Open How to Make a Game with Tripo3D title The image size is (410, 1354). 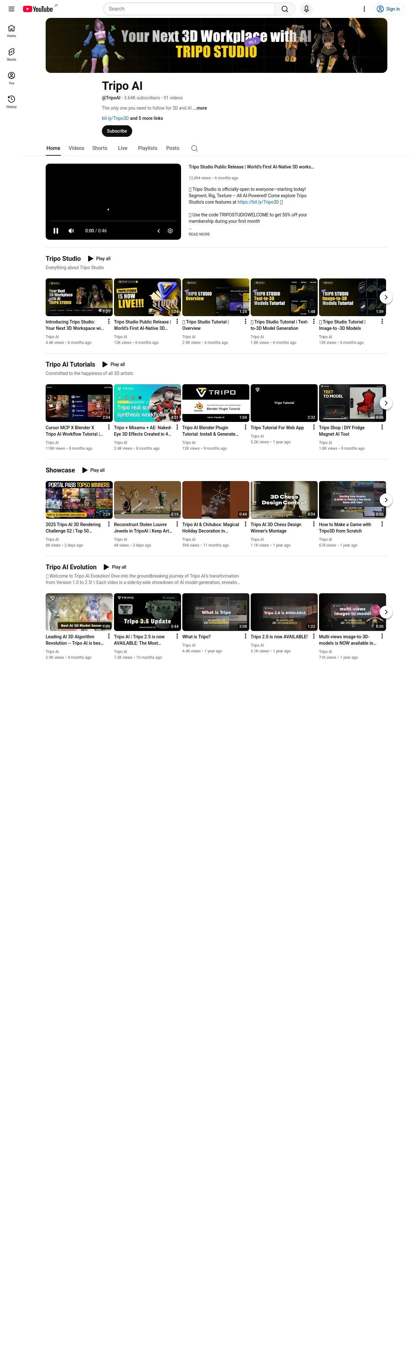click(345, 528)
